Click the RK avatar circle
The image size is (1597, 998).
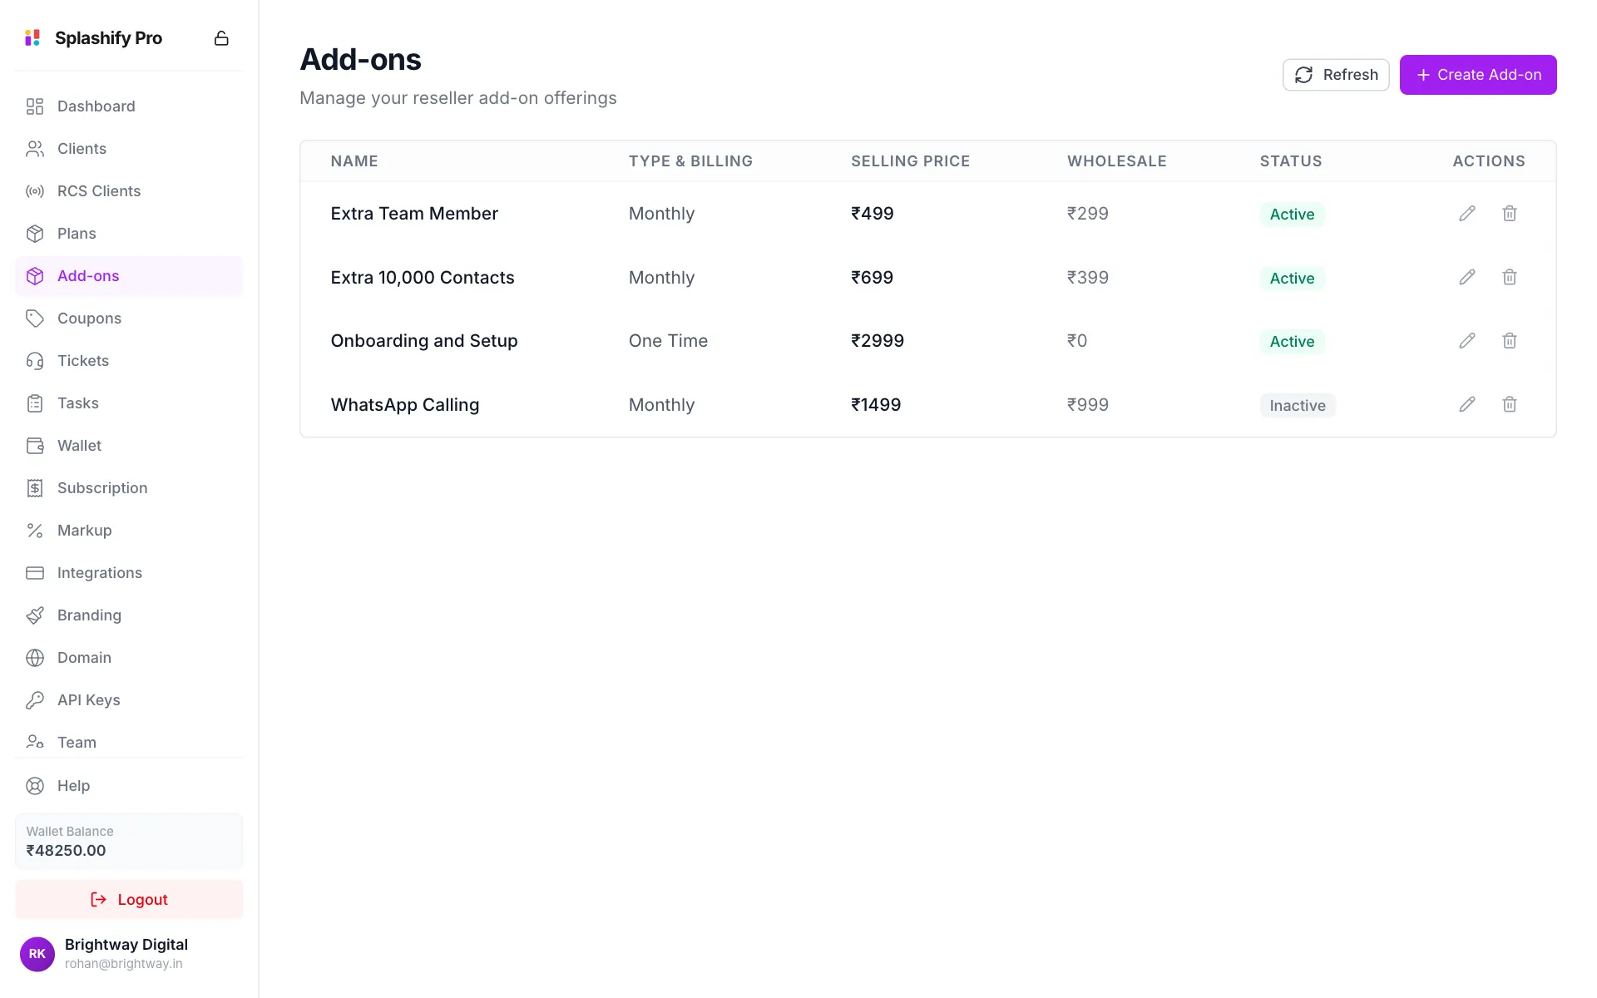37,954
